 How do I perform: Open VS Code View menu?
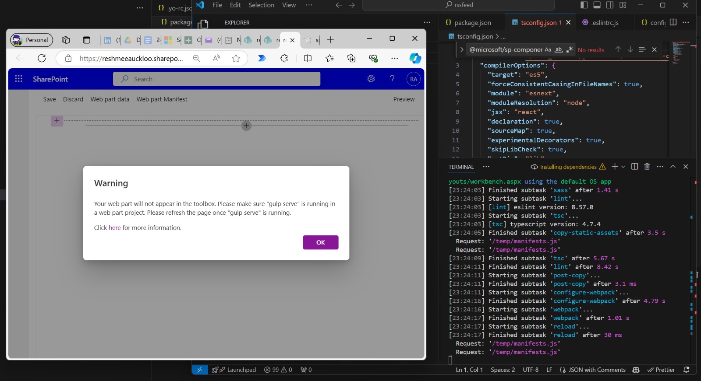pos(289,5)
